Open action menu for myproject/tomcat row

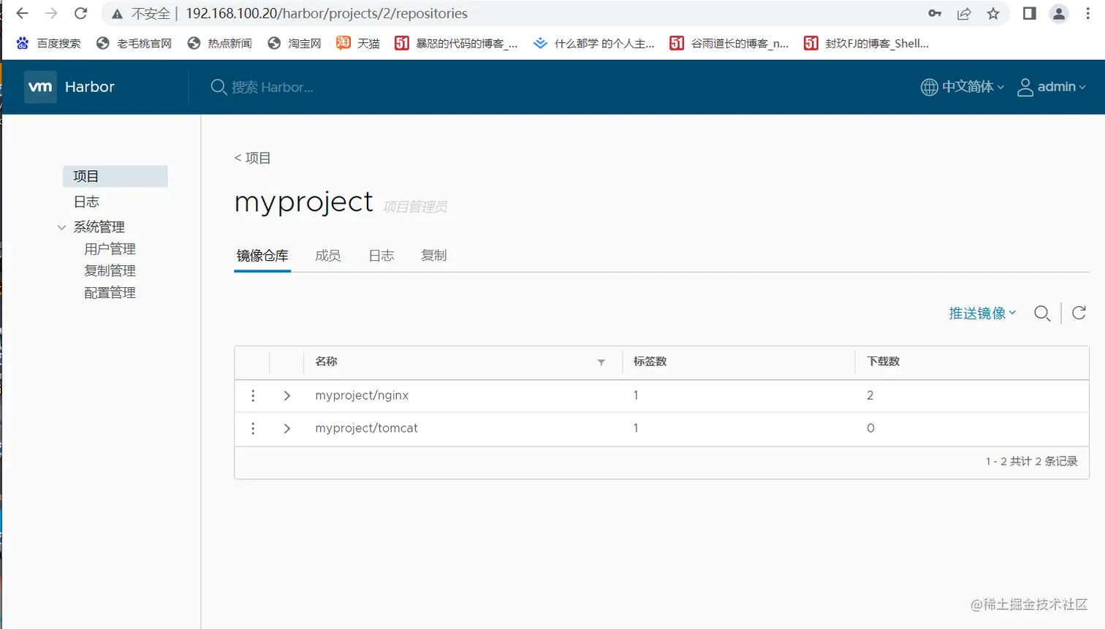coord(253,428)
